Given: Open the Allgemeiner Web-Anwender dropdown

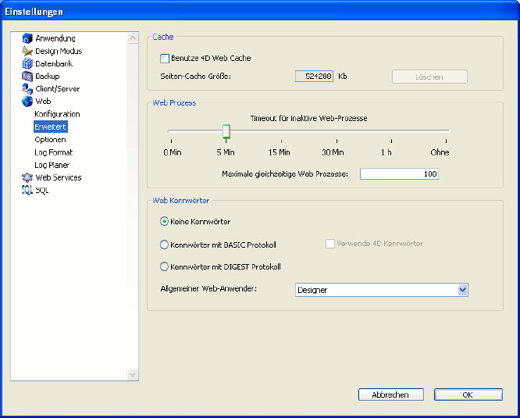Looking at the screenshot, I should [462, 290].
